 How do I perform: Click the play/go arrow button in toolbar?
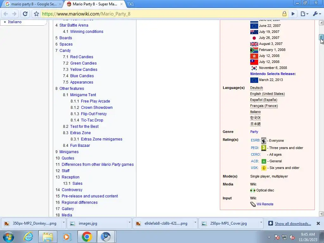click(x=293, y=14)
